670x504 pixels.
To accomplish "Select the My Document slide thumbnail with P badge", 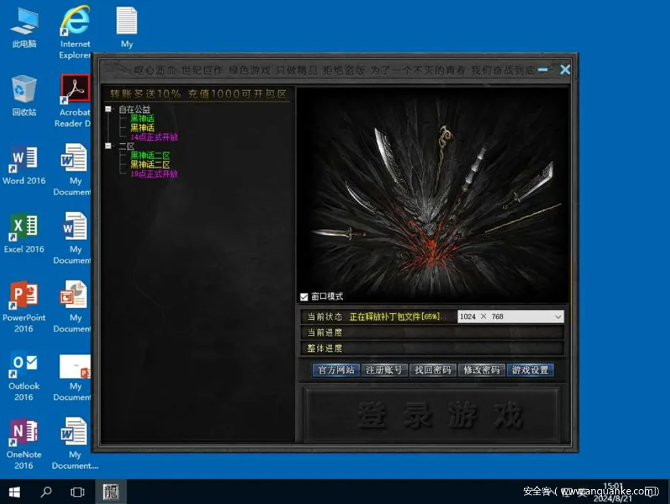I will [x=73, y=377].
